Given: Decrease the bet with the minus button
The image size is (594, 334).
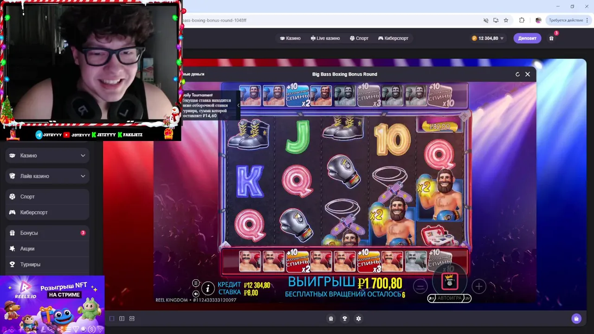Looking at the screenshot, I should click(420, 286).
